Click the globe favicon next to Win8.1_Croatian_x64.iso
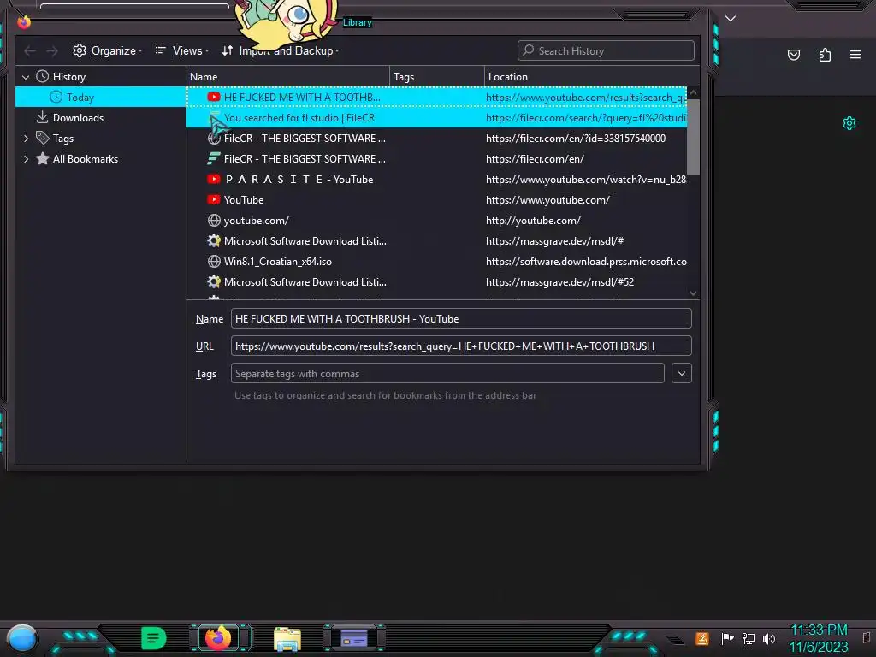This screenshot has width=876, height=657. click(213, 262)
